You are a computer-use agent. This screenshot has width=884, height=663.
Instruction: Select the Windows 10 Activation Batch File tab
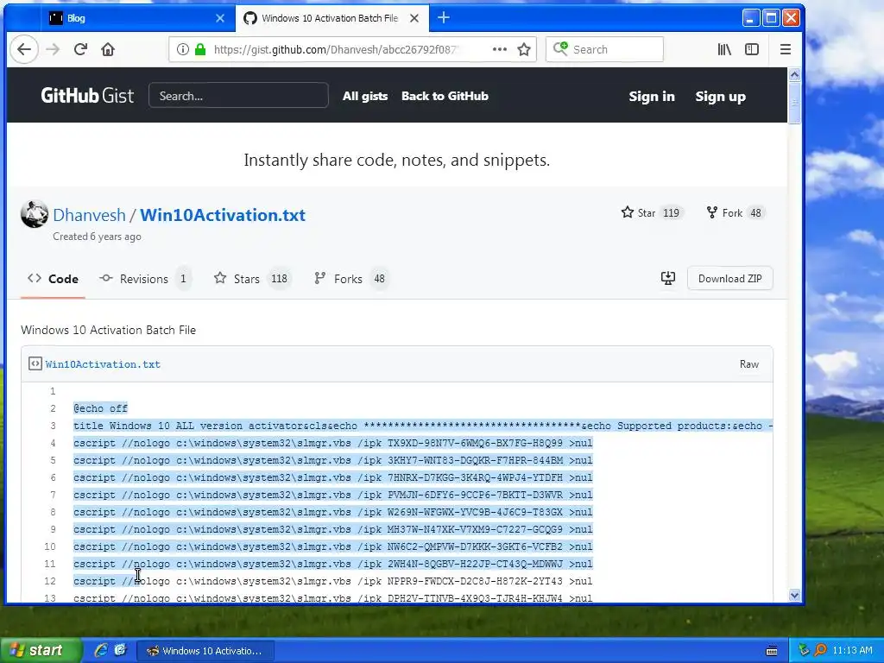(332, 18)
